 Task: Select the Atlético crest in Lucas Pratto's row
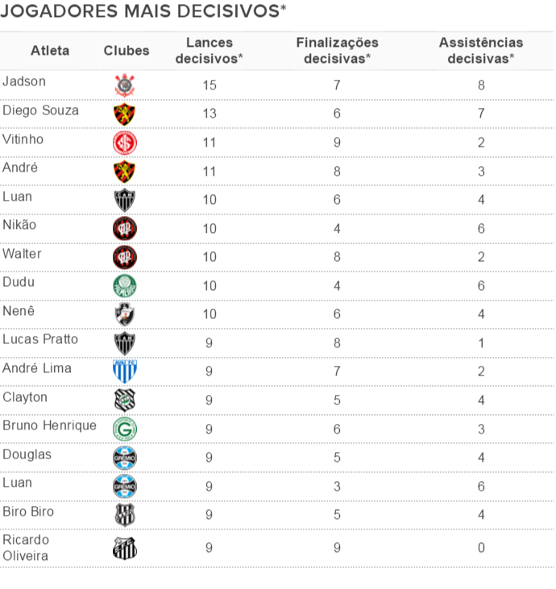[124, 342]
